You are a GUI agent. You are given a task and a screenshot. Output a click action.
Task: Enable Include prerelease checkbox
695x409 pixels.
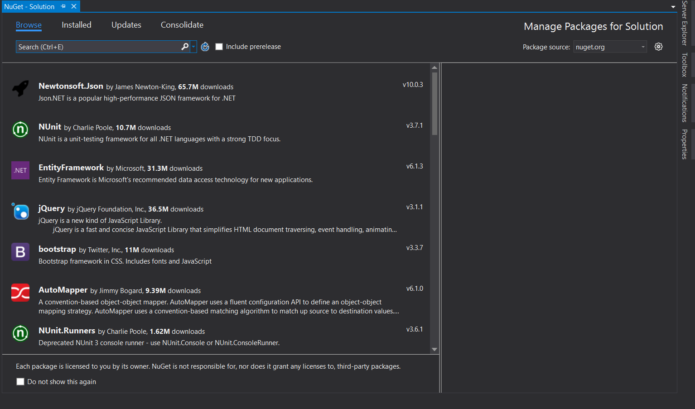(219, 47)
